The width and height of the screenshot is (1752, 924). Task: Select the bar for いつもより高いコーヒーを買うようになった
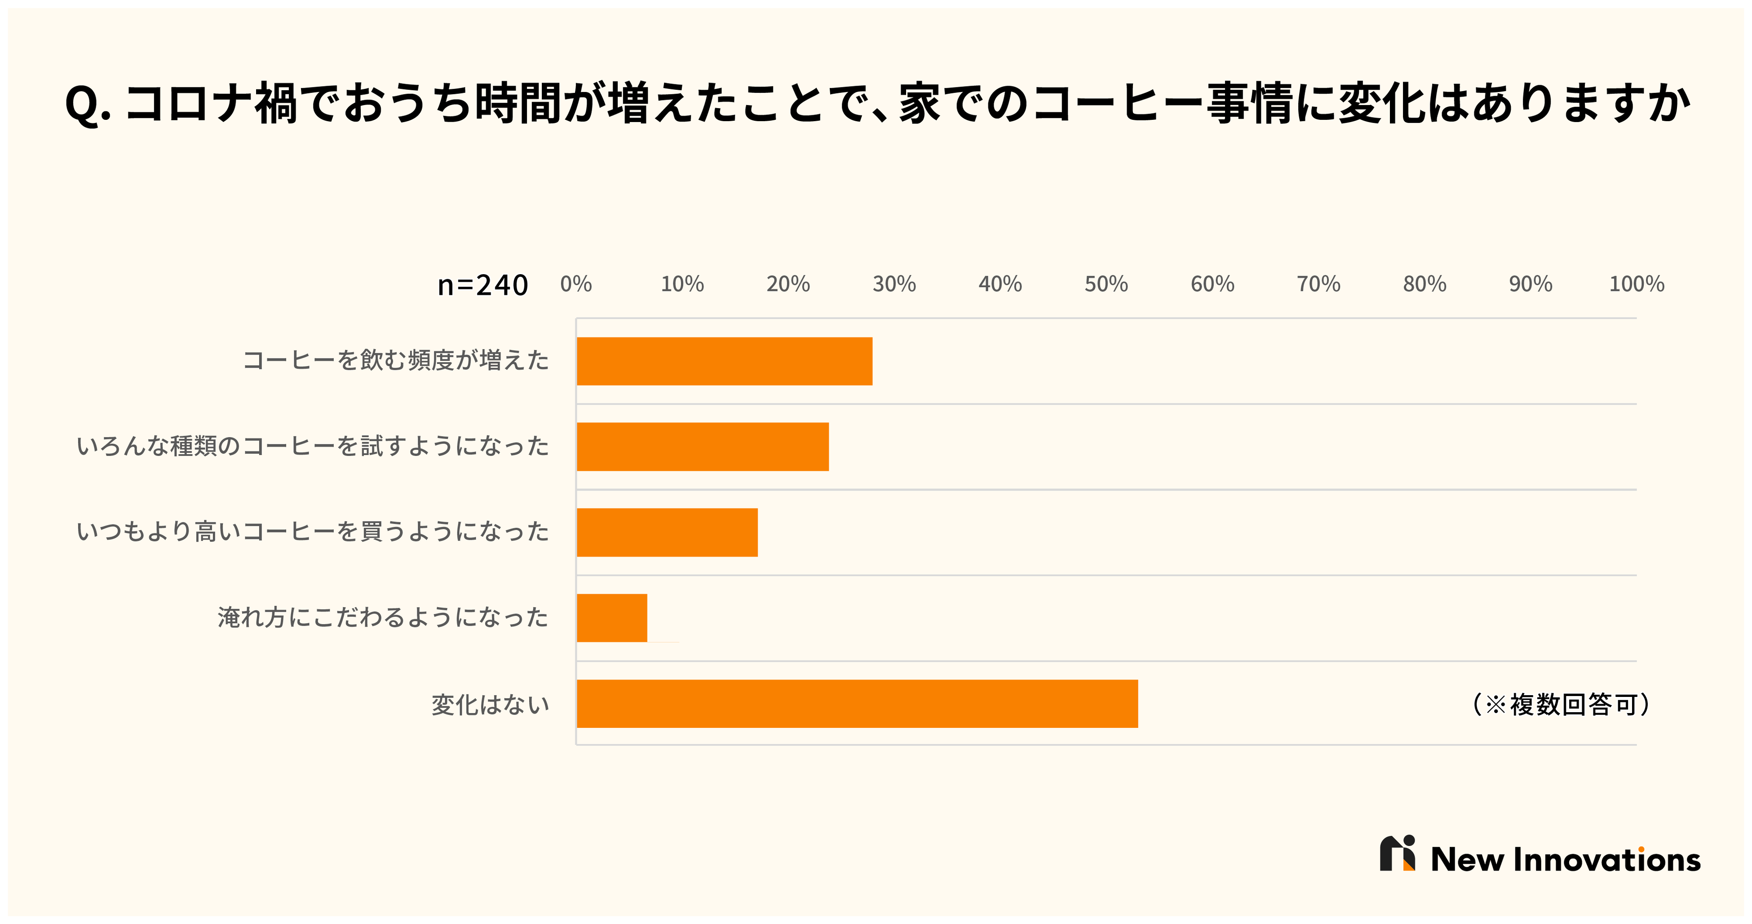click(x=667, y=532)
